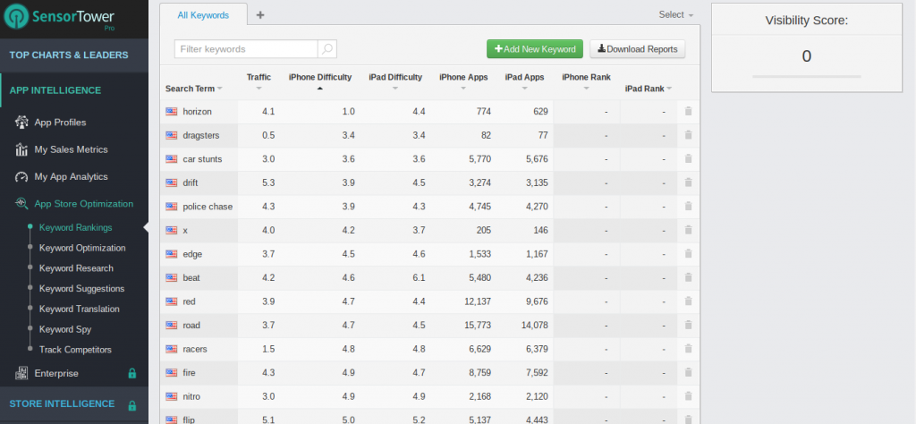The height and width of the screenshot is (424, 916).
Task: Add a new keyword list tab with plus
Action: pos(260,15)
